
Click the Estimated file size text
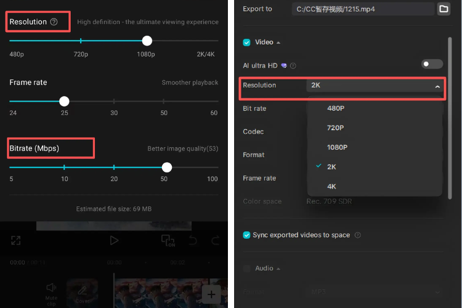tap(114, 209)
